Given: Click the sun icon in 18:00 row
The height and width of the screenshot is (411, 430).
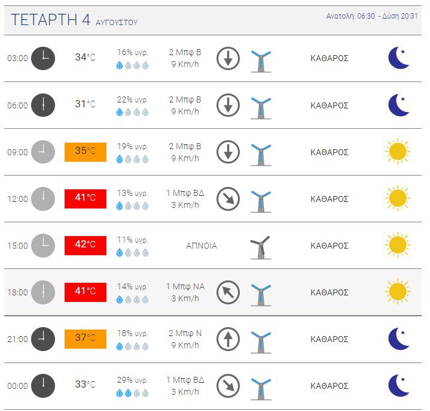Looking at the screenshot, I should [398, 292].
